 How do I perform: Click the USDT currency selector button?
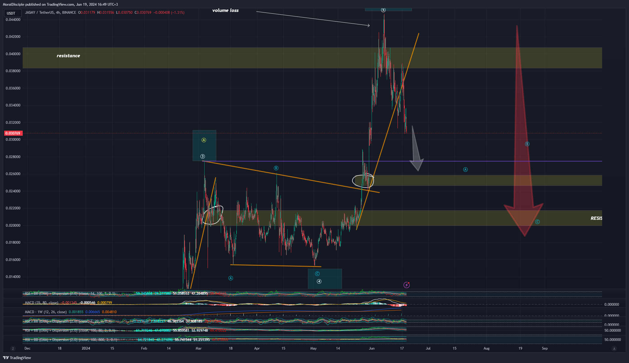tap(12, 13)
